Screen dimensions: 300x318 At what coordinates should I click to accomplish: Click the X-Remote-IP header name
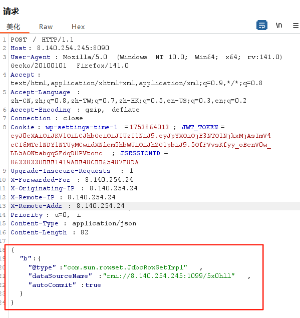coord(33,197)
